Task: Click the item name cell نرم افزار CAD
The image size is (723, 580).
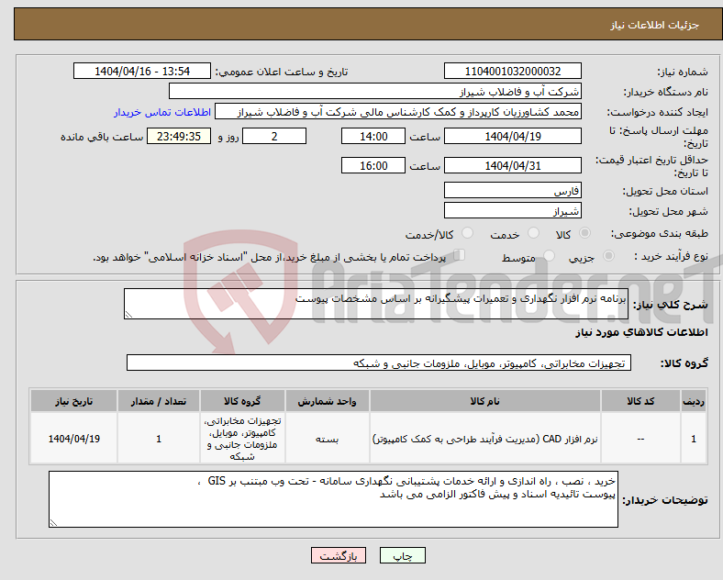Action: pyautogui.click(x=485, y=439)
